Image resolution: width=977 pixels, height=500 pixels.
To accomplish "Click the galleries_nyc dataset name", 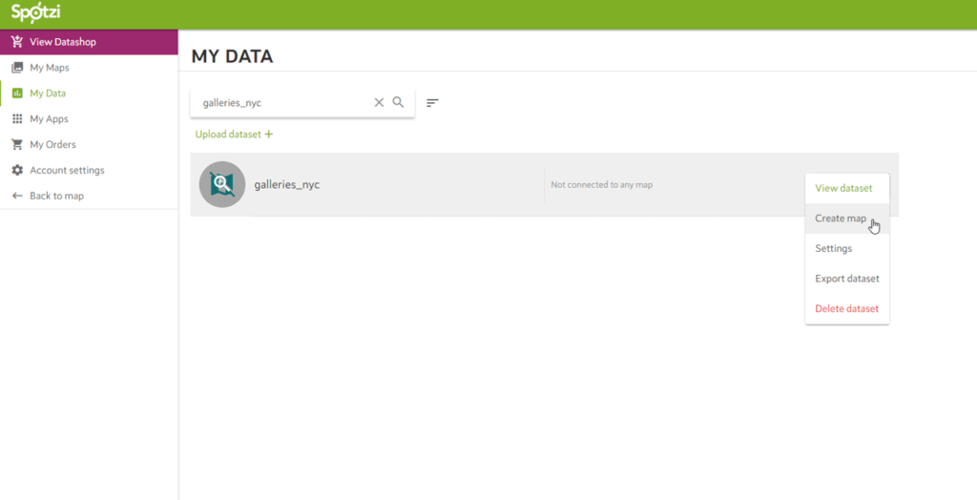I will pos(286,184).
